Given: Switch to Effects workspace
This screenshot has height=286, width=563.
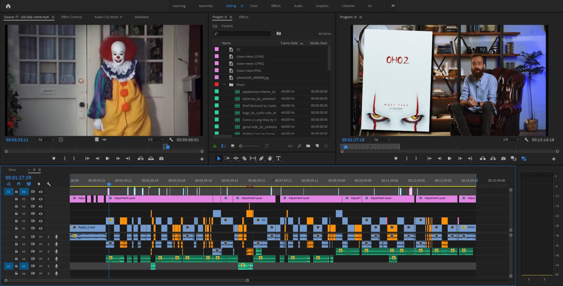Looking at the screenshot, I should 276,6.
